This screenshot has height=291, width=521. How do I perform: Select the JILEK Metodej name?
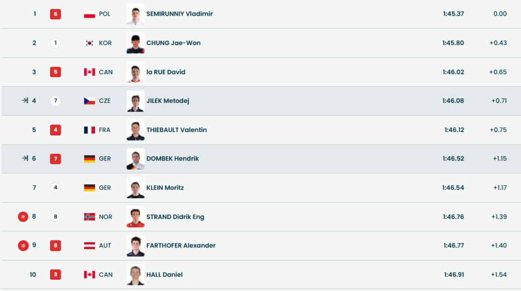[168, 101]
